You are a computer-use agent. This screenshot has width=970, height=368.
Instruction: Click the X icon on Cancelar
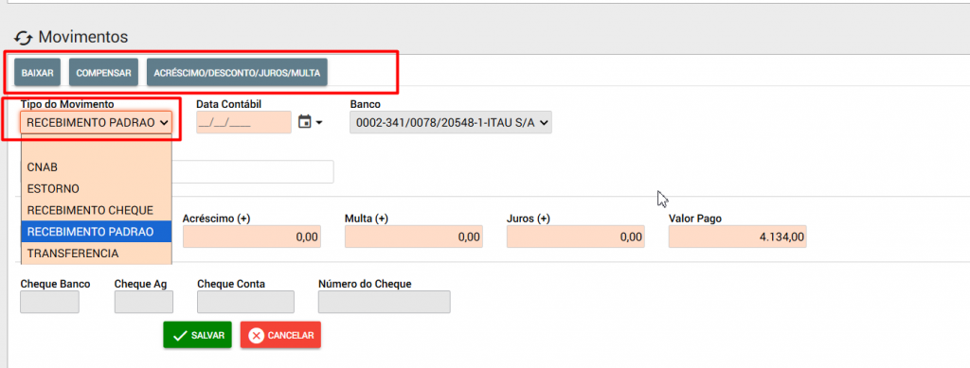click(x=256, y=335)
